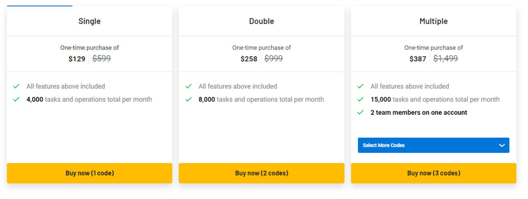Click checkmark next to 2 team members
Viewport: 528px width, 199px height.
360,112
